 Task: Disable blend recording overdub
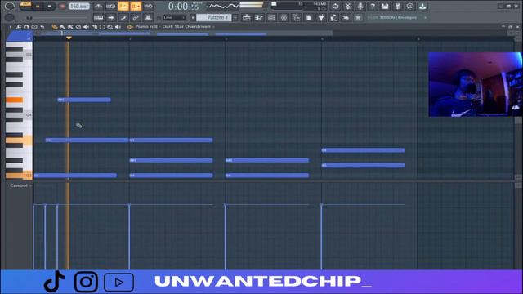[136, 6]
